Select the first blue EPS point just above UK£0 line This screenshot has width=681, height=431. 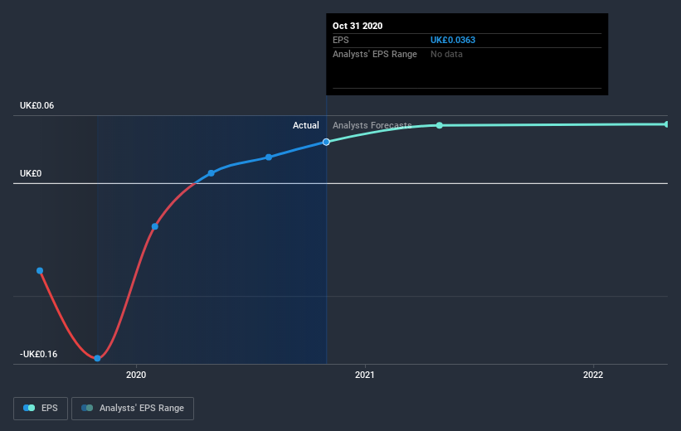tap(211, 173)
